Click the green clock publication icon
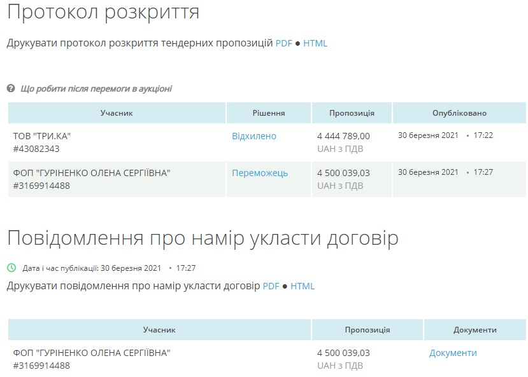528x377 pixels. click(11, 268)
